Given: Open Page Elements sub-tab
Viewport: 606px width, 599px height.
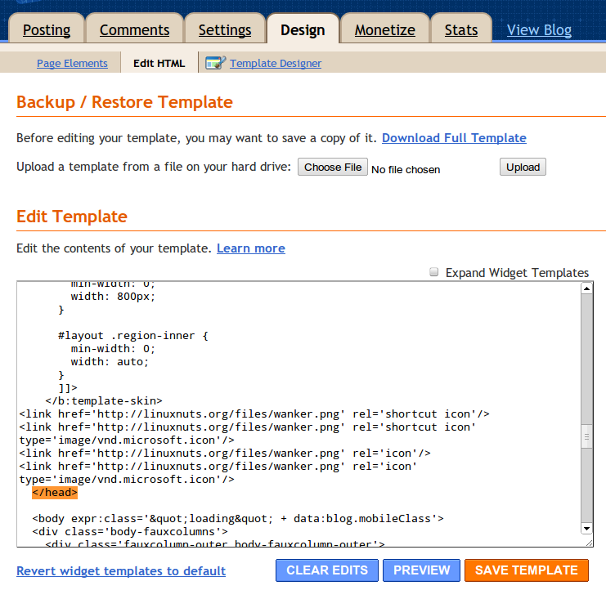Looking at the screenshot, I should coord(72,63).
